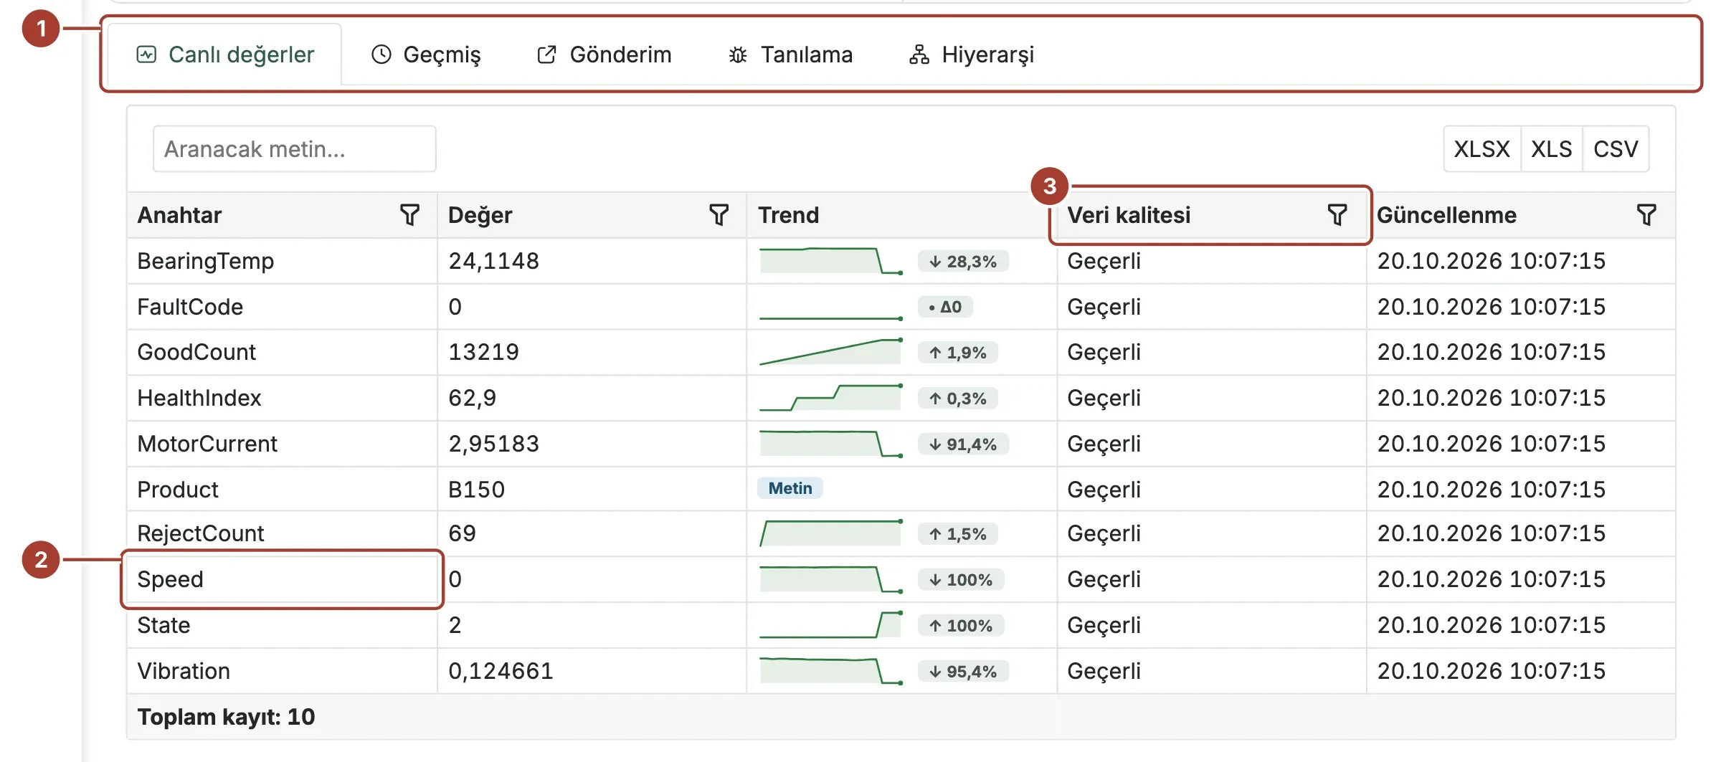Open the Değer column filter
The image size is (1721, 762).
[719, 214]
